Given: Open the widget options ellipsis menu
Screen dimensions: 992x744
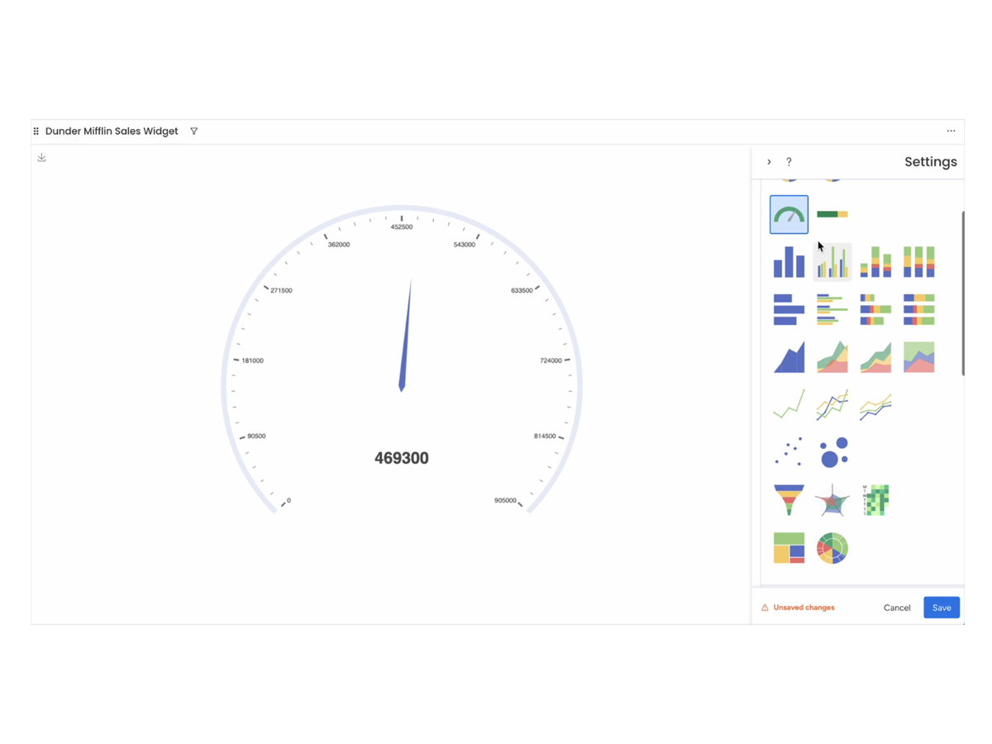Looking at the screenshot, I should point(951,131).
